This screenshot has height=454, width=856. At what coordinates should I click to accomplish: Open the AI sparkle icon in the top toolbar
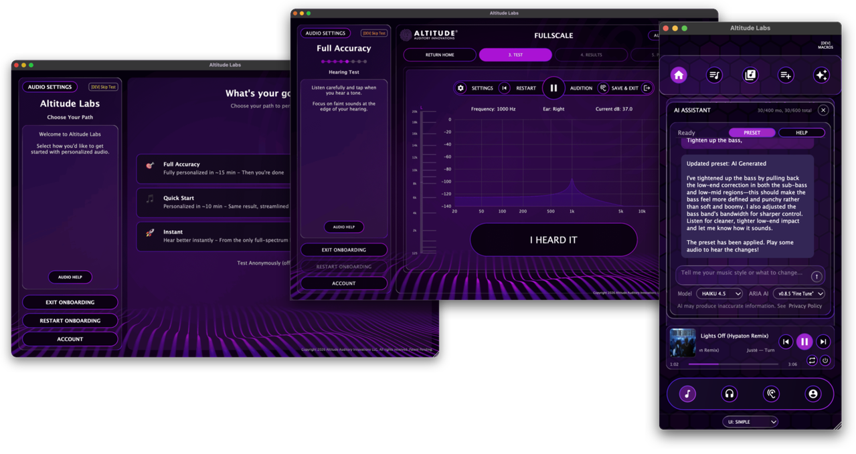click(x=821, y=75)
